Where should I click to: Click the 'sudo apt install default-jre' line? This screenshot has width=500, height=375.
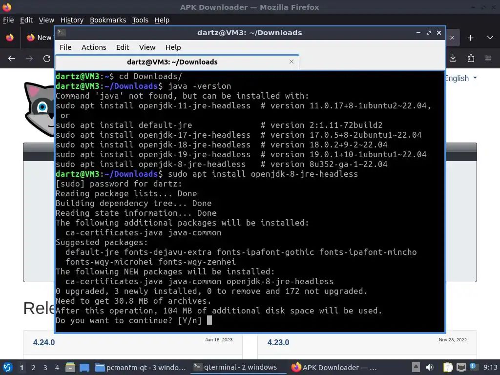[x=124, y=125]
